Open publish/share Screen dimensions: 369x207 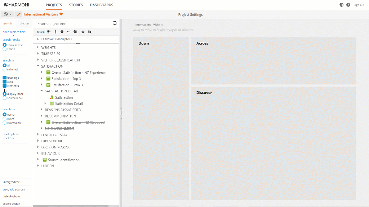coord(11,197)
